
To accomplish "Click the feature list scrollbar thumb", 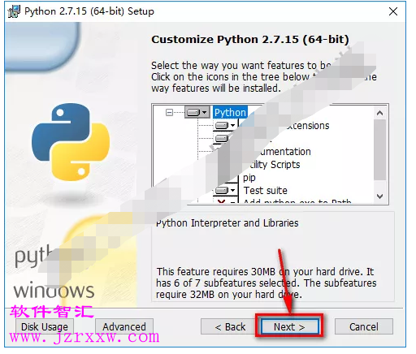I will tap(379, 149).
